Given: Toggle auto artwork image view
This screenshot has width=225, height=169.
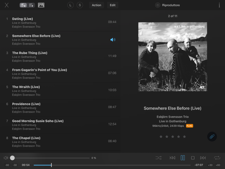Looking at the screenshot, I should [x=41, y=5].
